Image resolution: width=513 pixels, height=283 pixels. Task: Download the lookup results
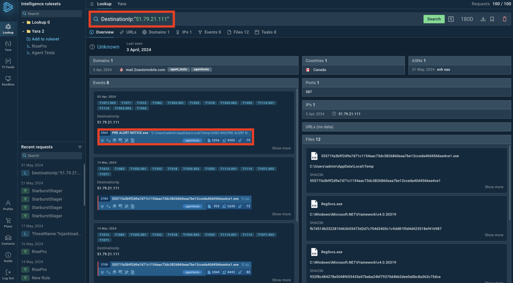(483, 19)
